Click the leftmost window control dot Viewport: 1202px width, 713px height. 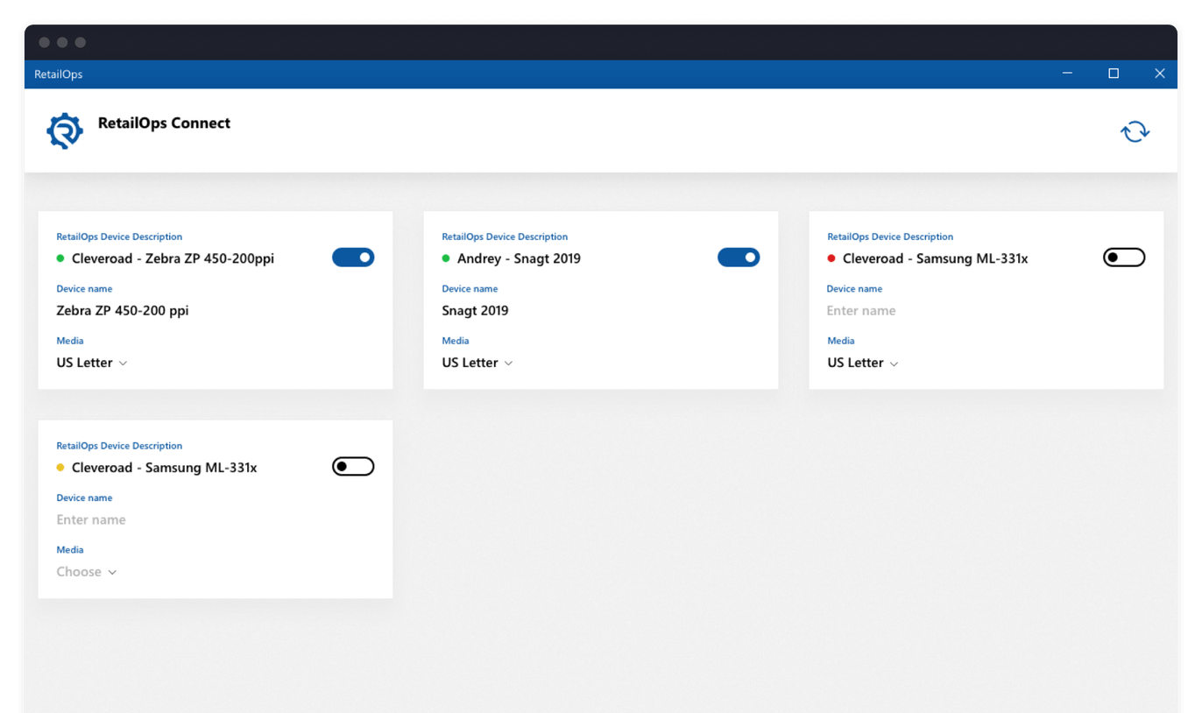[44, 42]
